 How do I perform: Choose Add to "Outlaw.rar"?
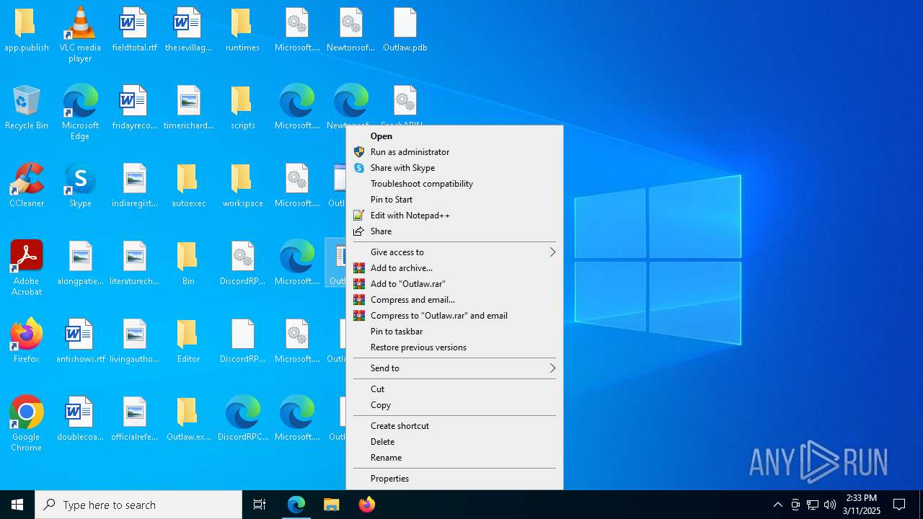click(454, 284)
